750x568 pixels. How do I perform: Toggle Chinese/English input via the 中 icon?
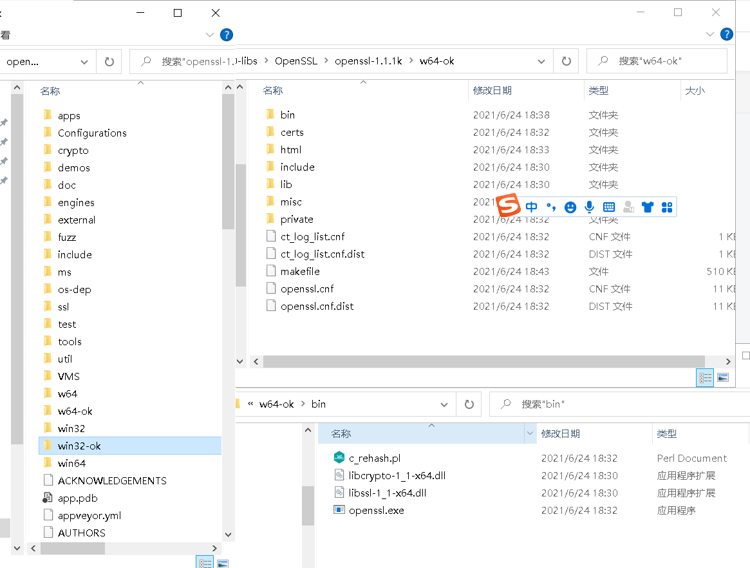[x=531, y=207]
